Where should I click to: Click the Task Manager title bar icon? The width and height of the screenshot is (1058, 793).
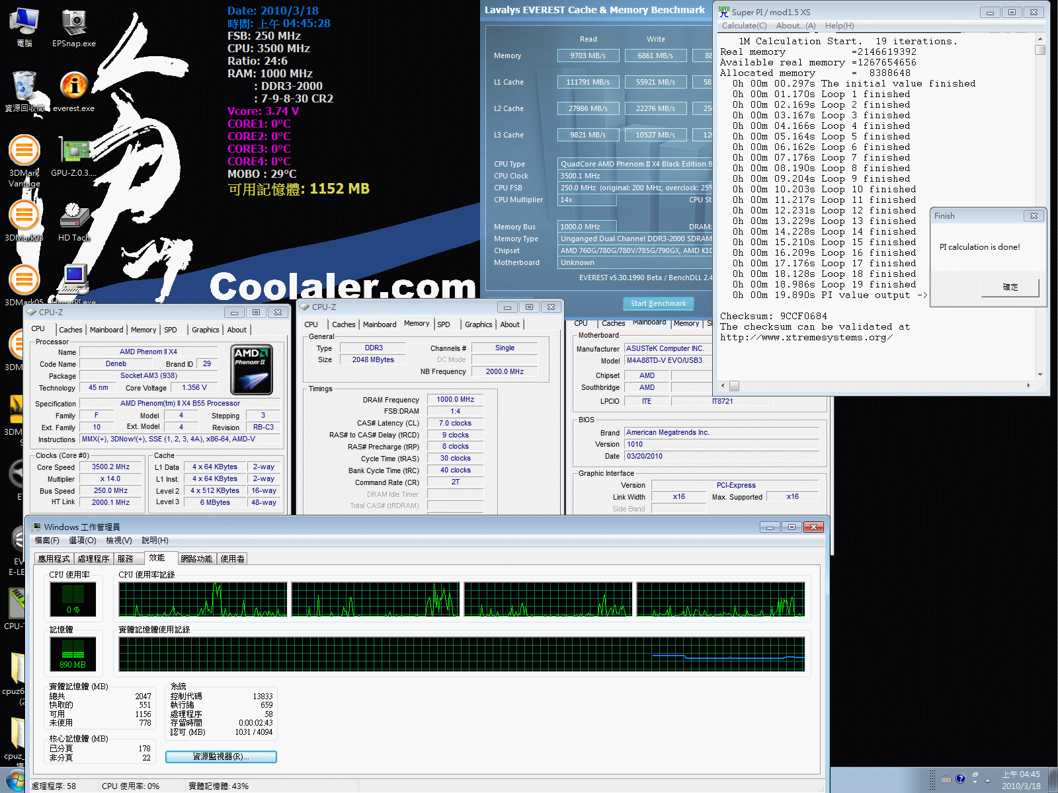(36, 527)
